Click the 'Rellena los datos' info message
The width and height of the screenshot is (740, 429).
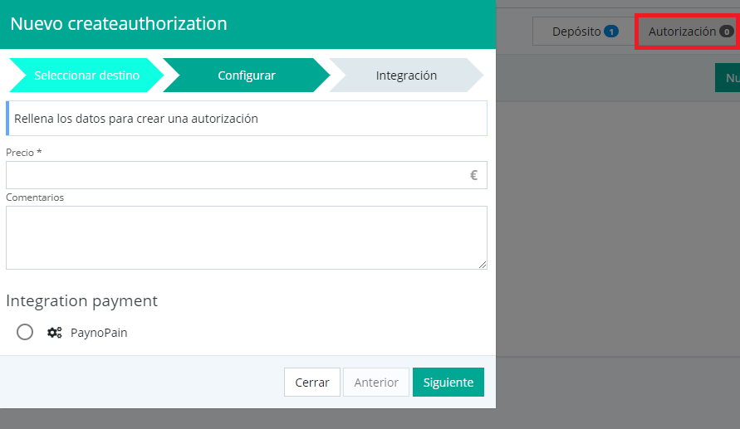pyautogui.click(x=247, y=119)
